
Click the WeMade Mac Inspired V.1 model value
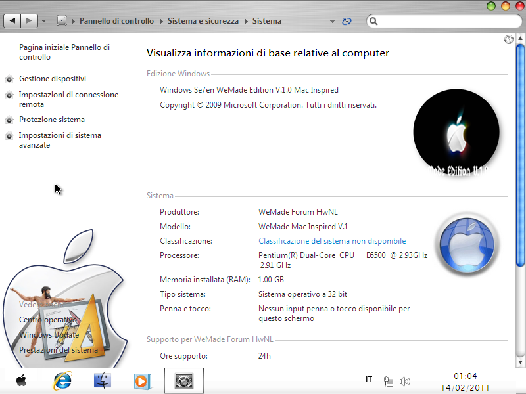[303, 227]
